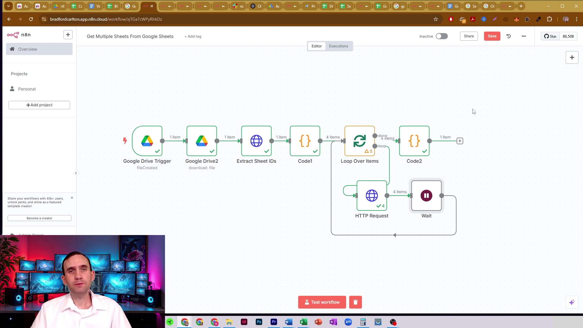Add a node after Code2 output
583x328 pixels.
click(460, 141)
